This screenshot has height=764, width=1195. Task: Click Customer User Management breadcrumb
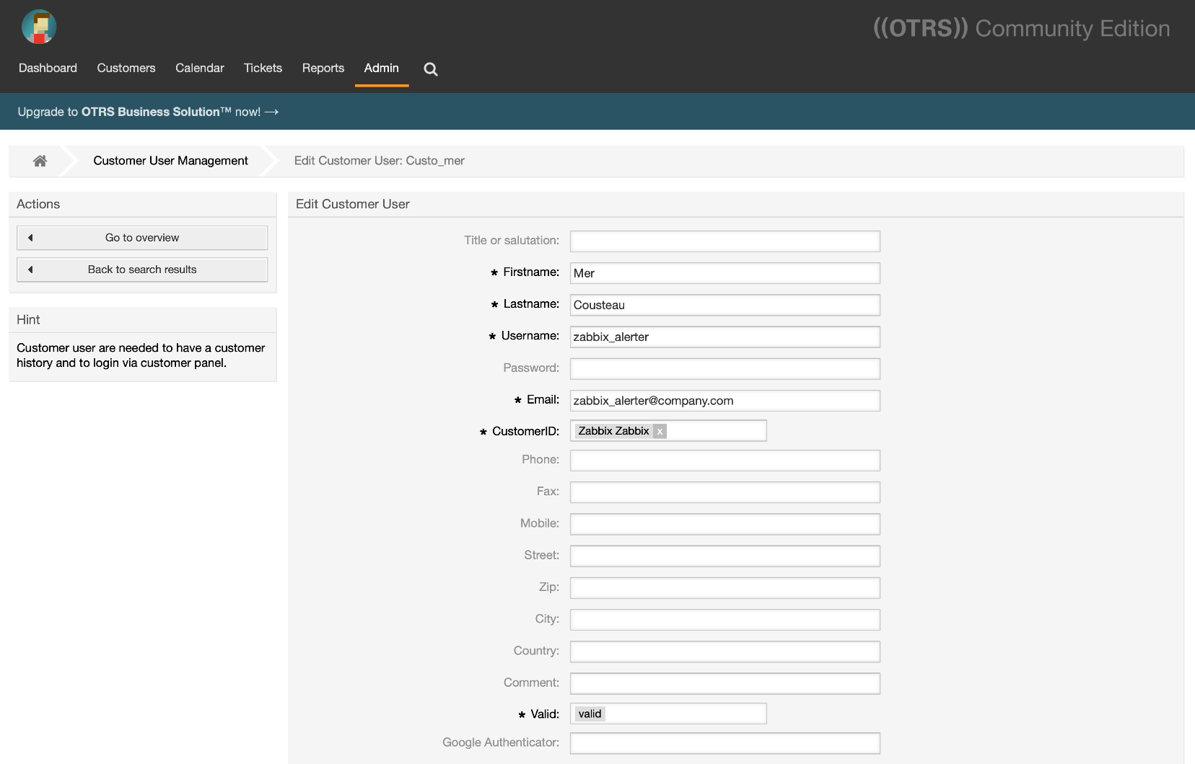tap(170, 161)
